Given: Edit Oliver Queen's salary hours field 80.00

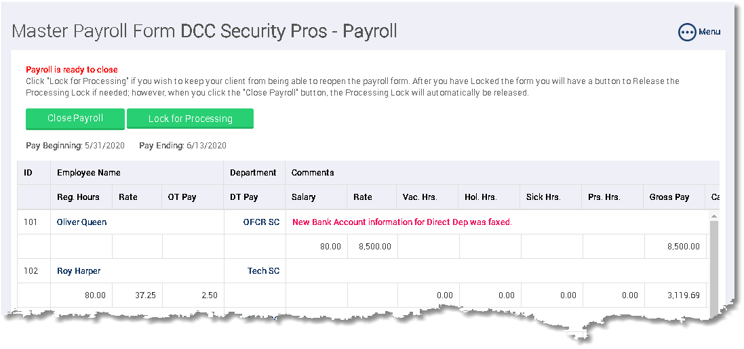Looking at the screenshot, I should (317, 247).
